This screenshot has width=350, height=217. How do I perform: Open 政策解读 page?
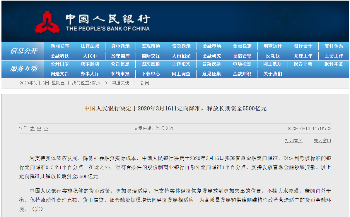[90, 64]
